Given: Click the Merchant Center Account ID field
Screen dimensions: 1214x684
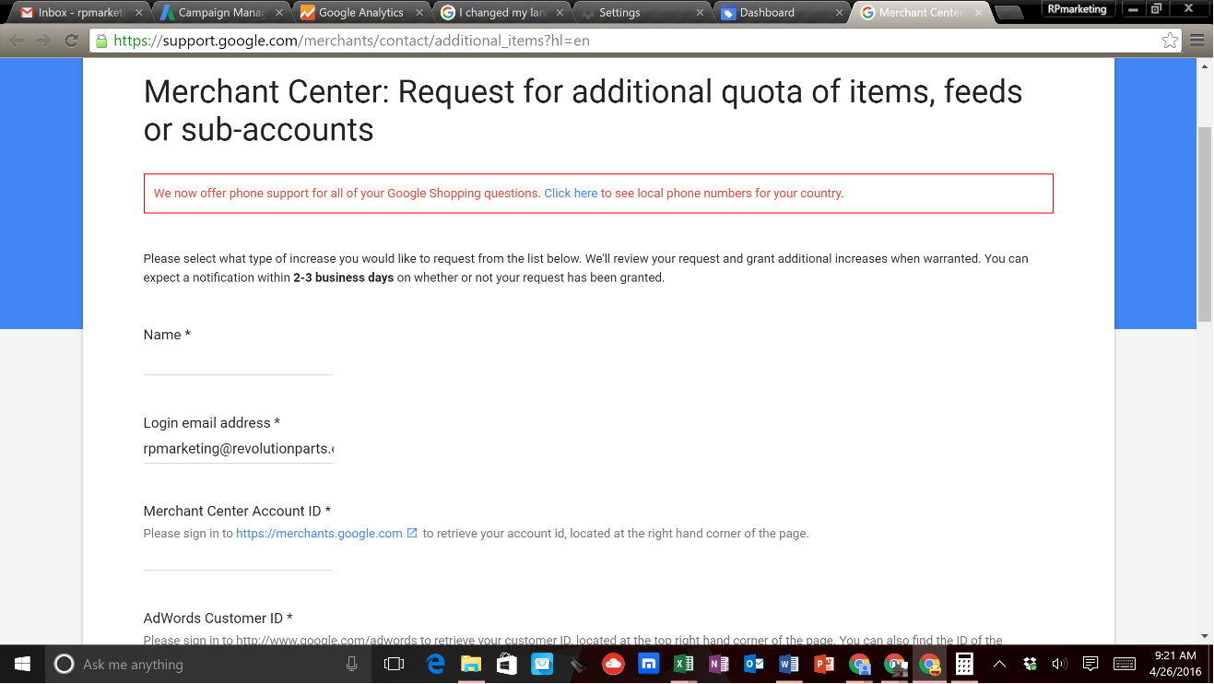Looking at the screenshot, I should 238,557.
